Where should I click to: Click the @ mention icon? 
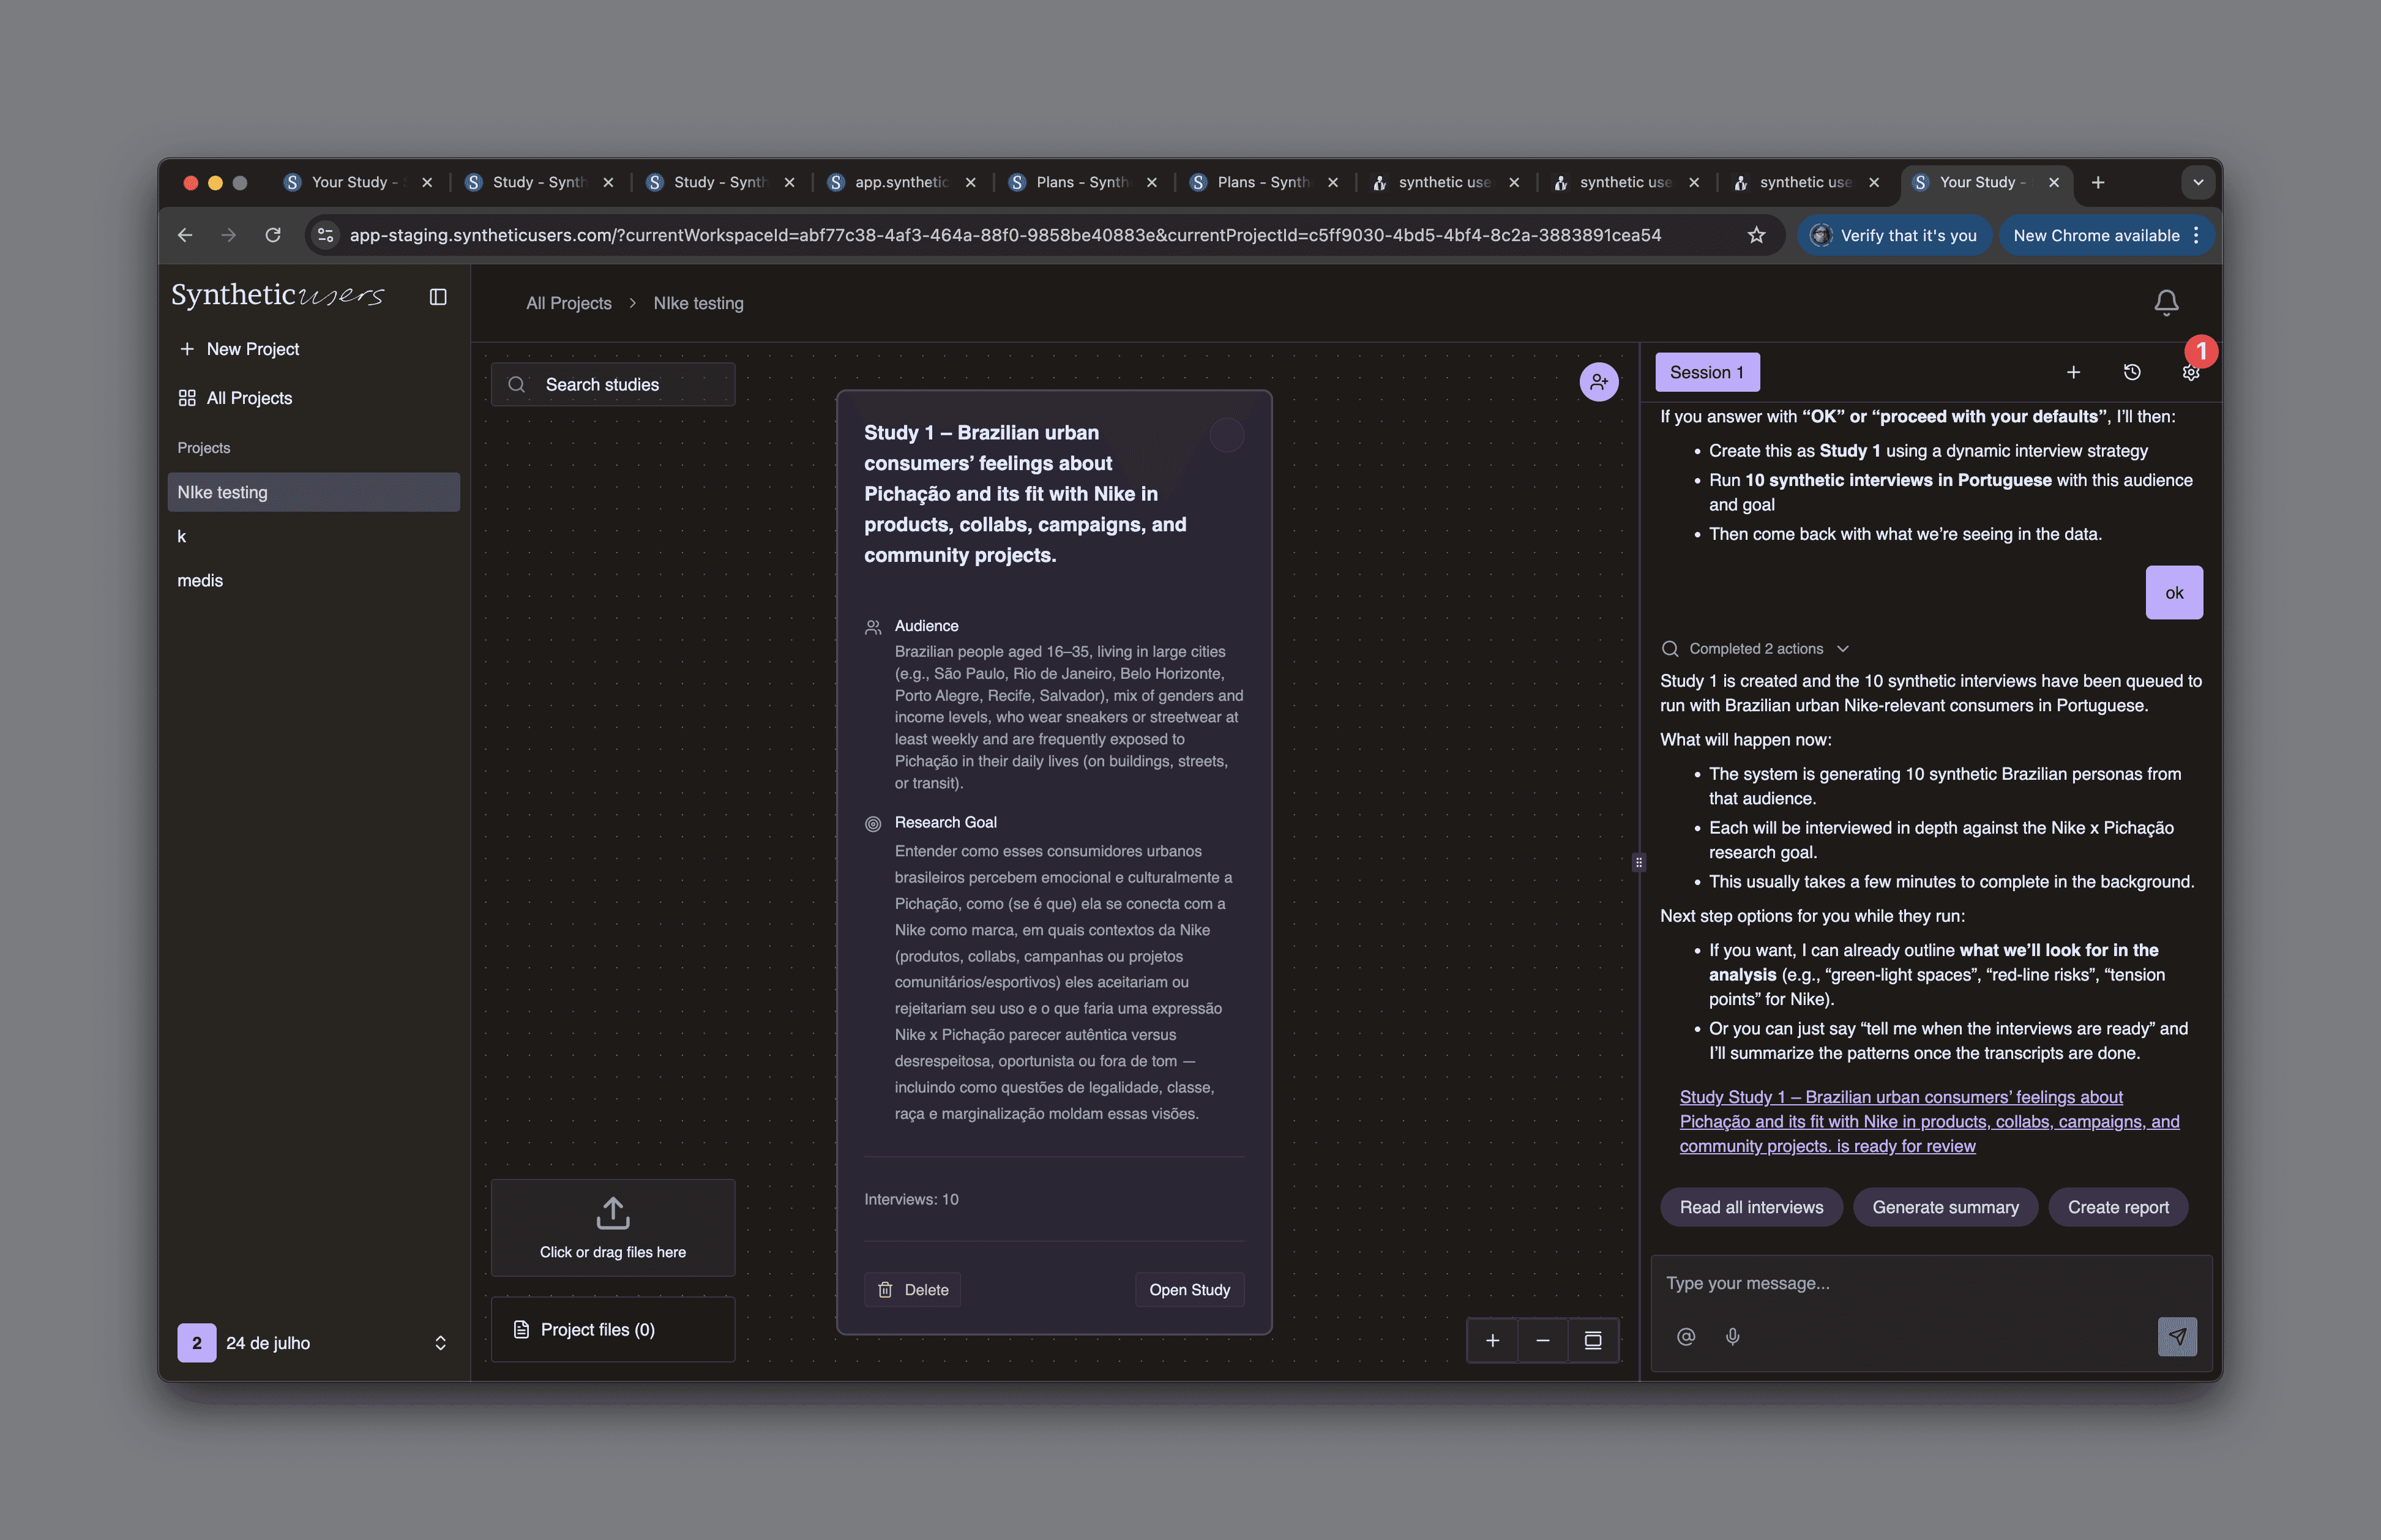1686,1337
